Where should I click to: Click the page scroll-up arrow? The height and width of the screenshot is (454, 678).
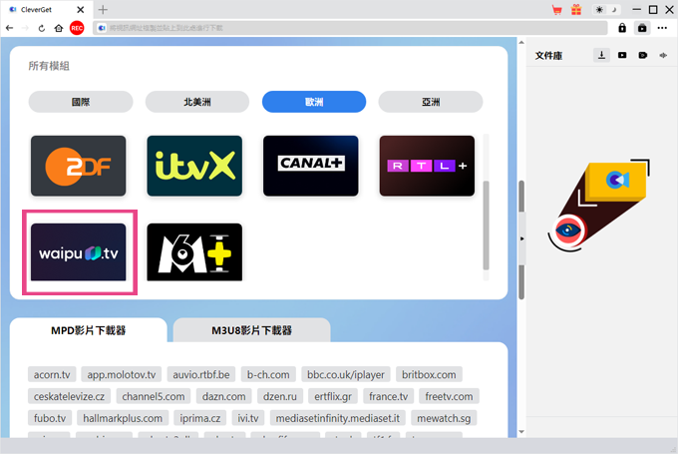tap(521, 43)
